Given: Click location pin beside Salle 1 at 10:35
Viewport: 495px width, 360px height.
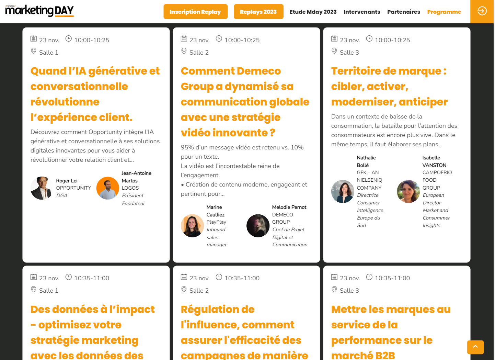Looking at the screenshot, I should coord(34,289).
